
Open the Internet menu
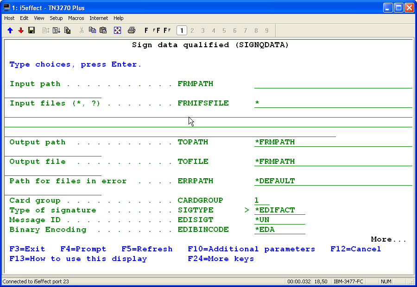tap(99, 18)
